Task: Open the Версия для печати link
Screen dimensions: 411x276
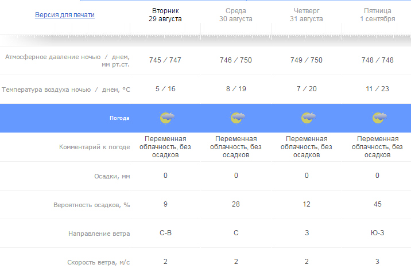Action: [x=65, y=15]
